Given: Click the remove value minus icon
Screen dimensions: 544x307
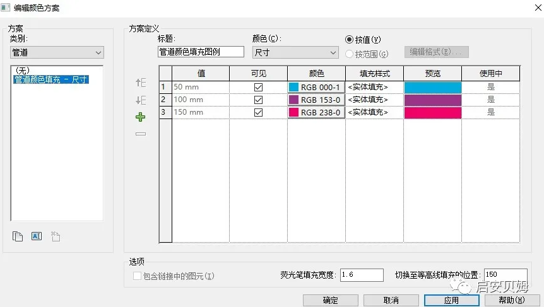Looking at the screenshot, I should 141,134.
